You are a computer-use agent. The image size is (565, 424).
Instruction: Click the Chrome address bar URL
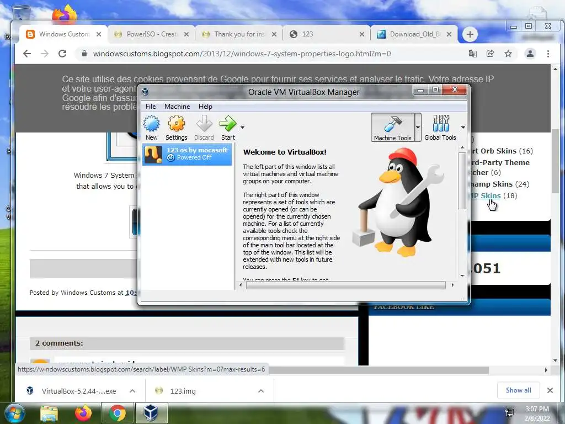tap(242, 54)
